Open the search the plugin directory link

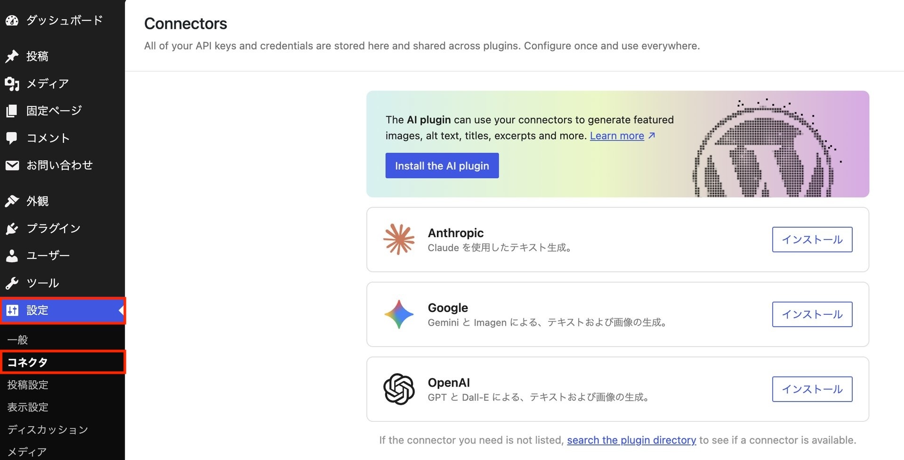click(x=631, y=440)
